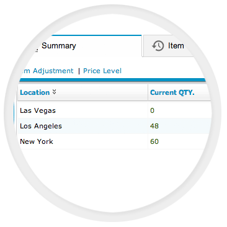Select the Las Vegas row

point(113,110)
